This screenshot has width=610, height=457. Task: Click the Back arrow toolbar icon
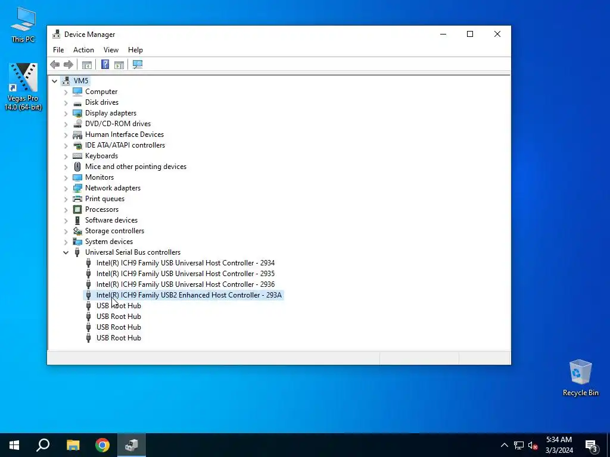coord(55,64)
